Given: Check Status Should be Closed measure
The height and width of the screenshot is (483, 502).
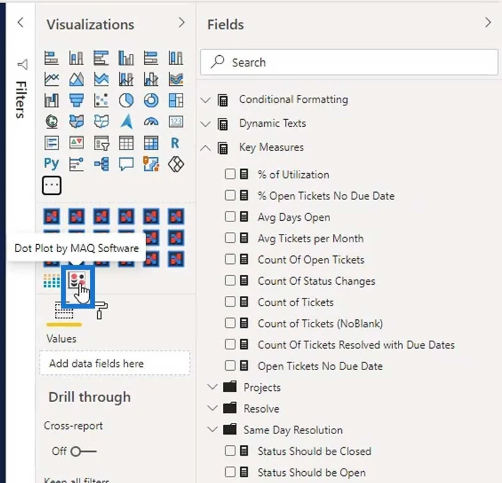Looking at the screenshot, I should 230,450.
